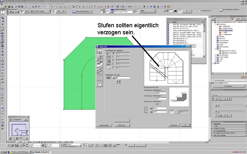Screen dimensions: 247x154
Task: Select the Erdgeschoss story in navigator
Action: click(226, 30)
